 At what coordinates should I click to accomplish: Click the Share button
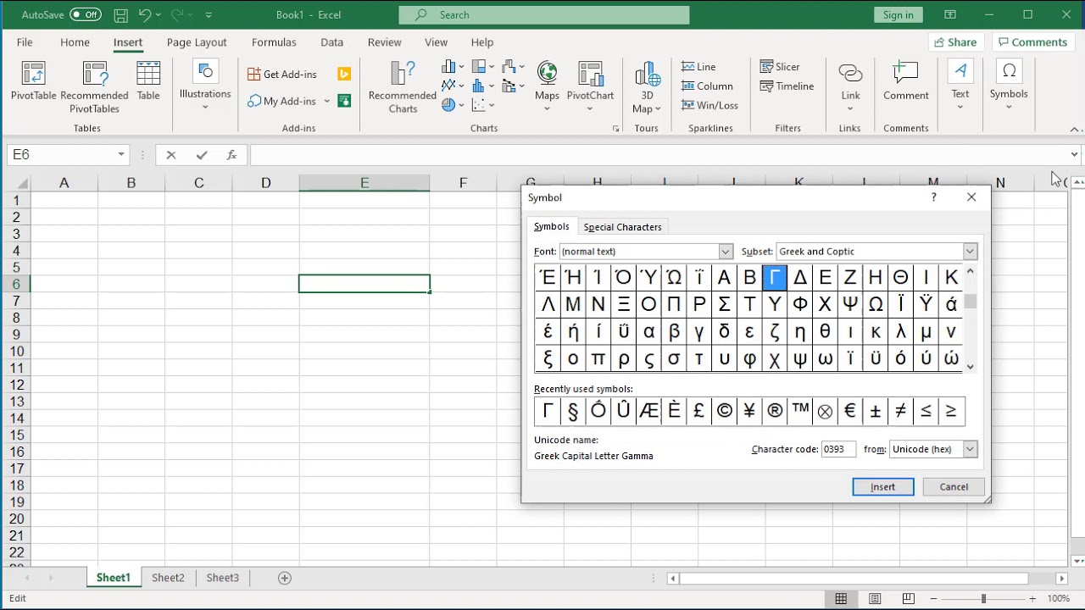tap(954, 42)
